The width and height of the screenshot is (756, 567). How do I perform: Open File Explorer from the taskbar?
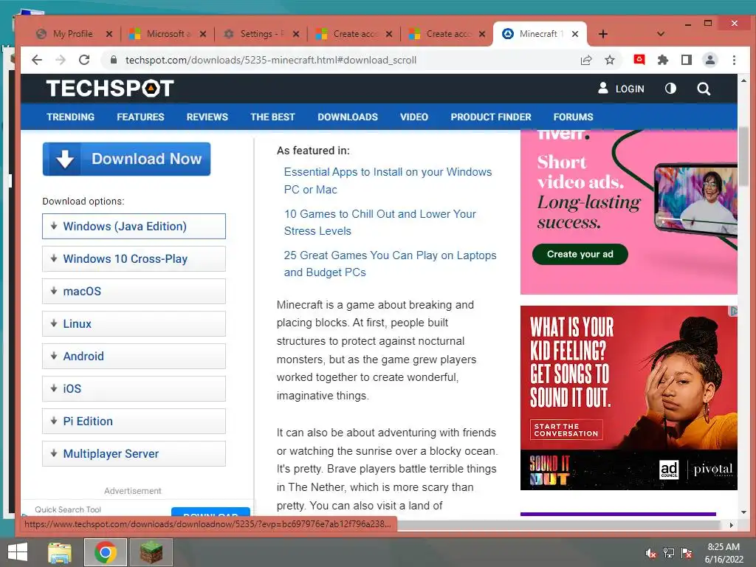60,552
